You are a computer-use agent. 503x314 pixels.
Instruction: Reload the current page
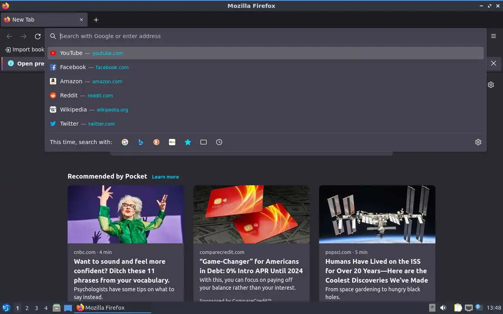tap(38, 36)
